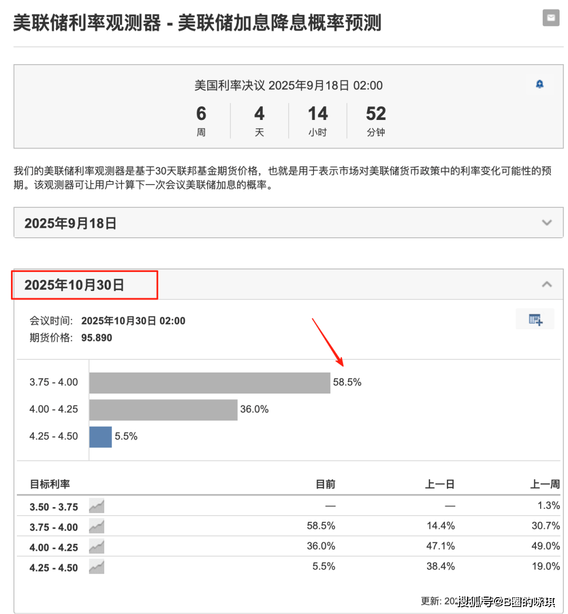This screenshot has height=614, width=568.
Task: Click the 上一周 column header
Action: tap(545, 484)
